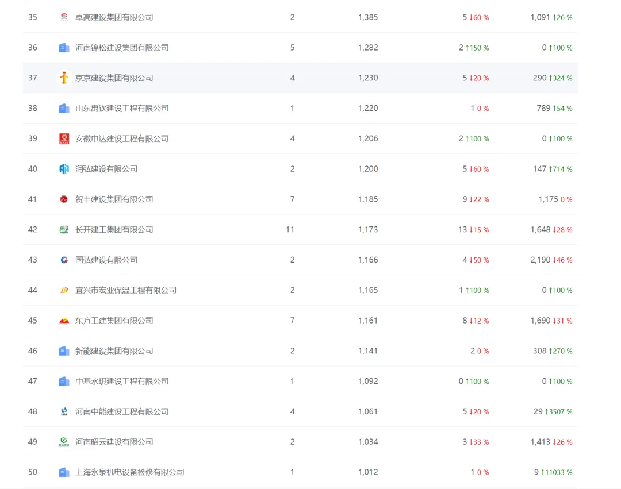
Task: Click the green logo of 河南昭云建设有限公司
Action: (x=64, y=442)
